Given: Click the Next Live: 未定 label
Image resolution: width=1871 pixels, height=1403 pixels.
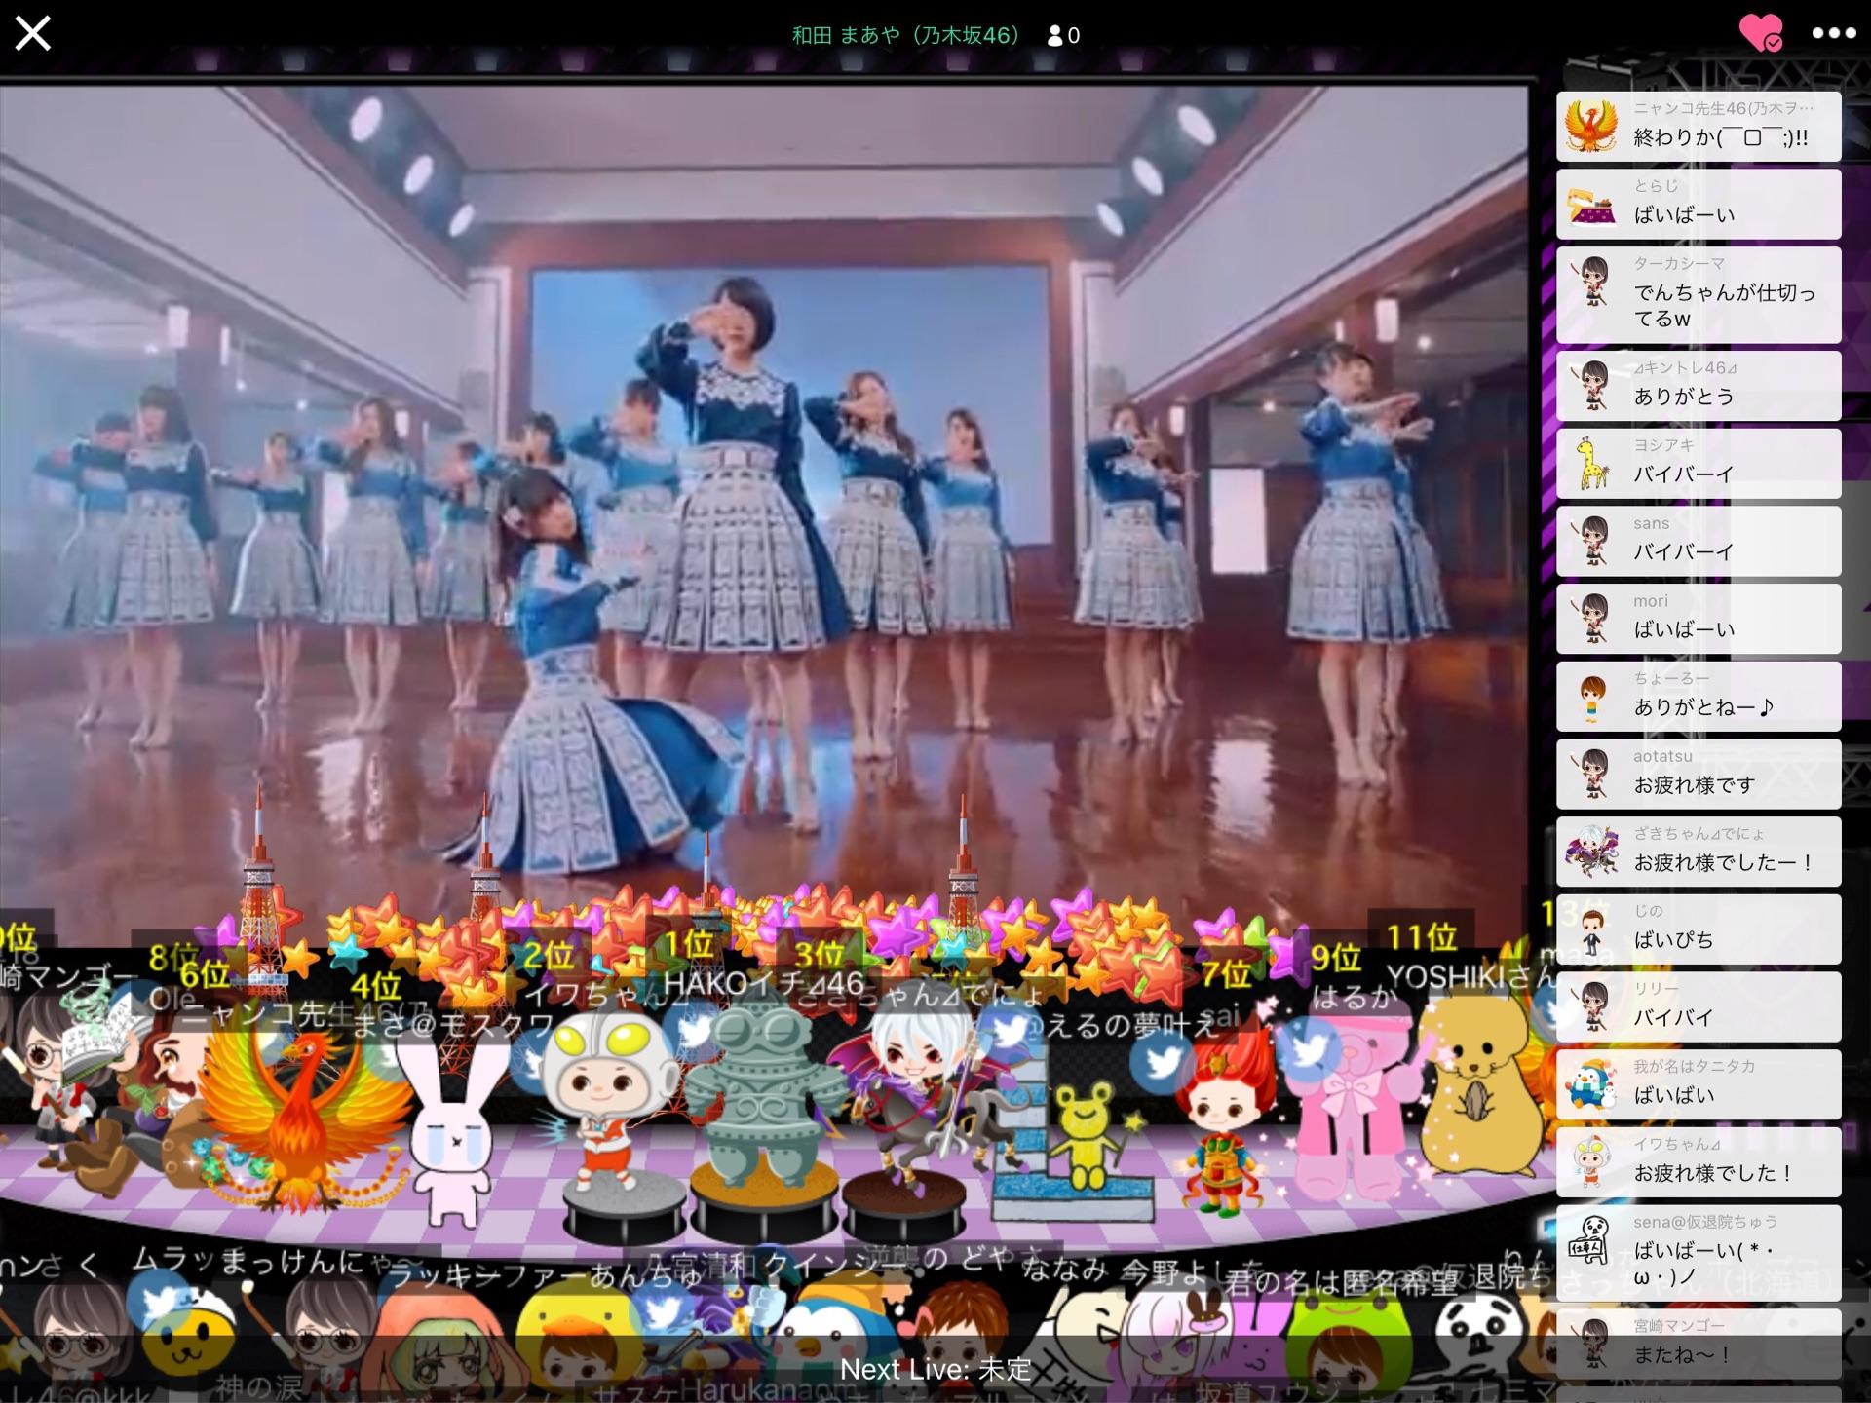Looking at the screenshot, I should click(x=935, y=1369).
